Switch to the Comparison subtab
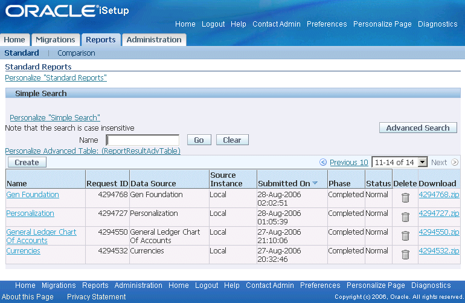This screenshot has height=303, width=465. [76, 53]
